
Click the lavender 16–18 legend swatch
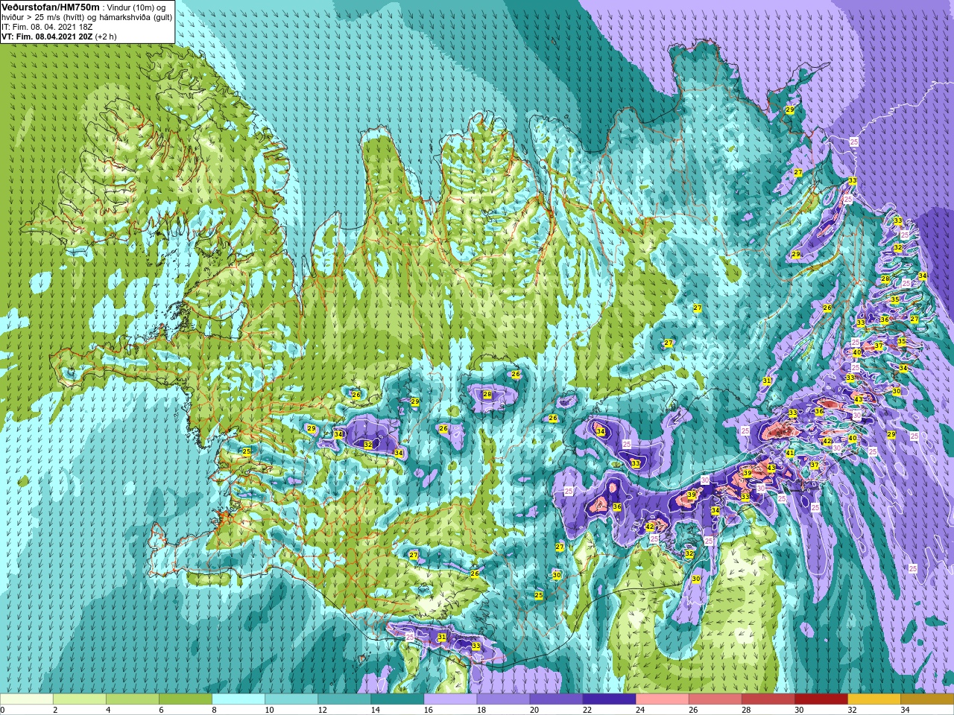[450, 699]
